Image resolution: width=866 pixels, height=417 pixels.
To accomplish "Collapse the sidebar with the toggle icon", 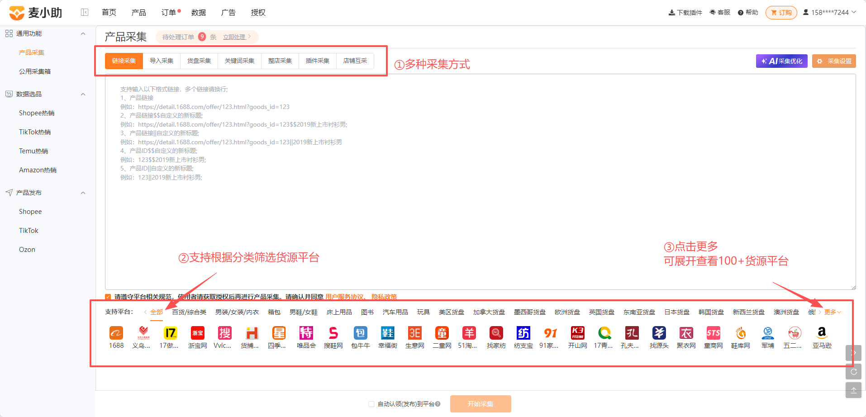I will [85, 12].
